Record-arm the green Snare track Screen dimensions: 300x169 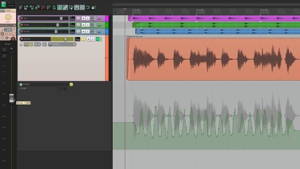click(22, 25)
